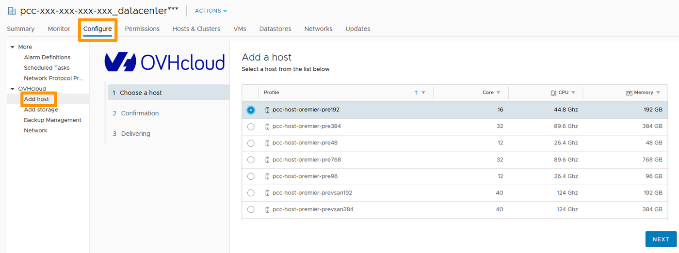Screen dimensions: 679x253
Task: Click the Profile sort ascending arrow
Action: (x=416, y=93)
